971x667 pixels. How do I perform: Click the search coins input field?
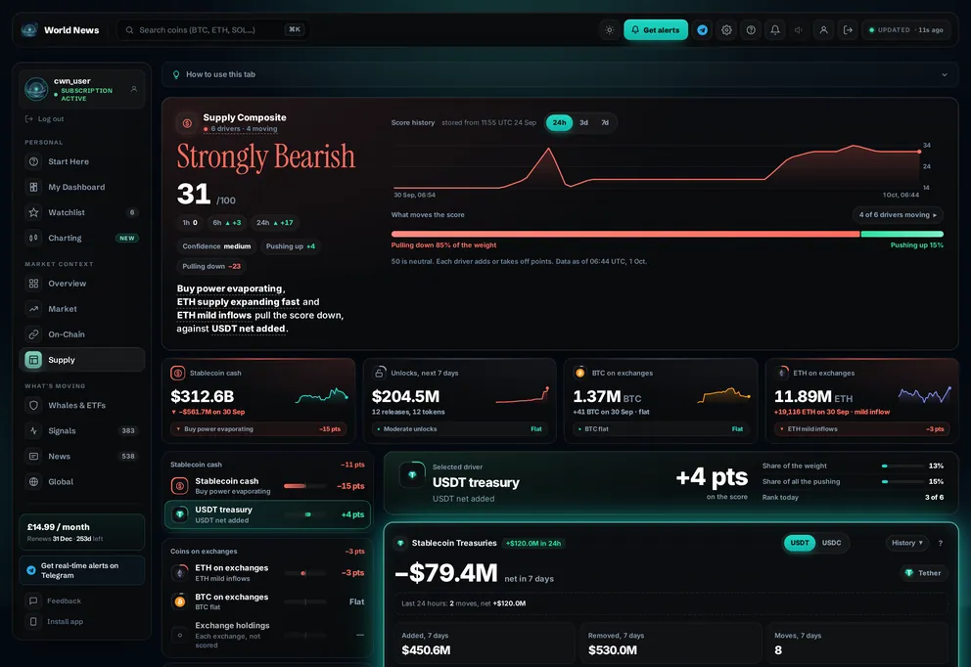click(213, 29)
